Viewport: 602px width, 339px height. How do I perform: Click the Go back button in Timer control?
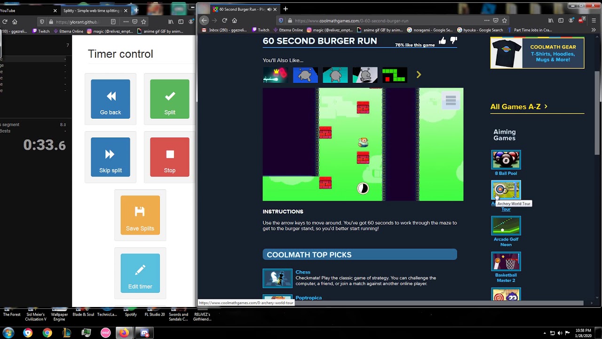point(111,99)
